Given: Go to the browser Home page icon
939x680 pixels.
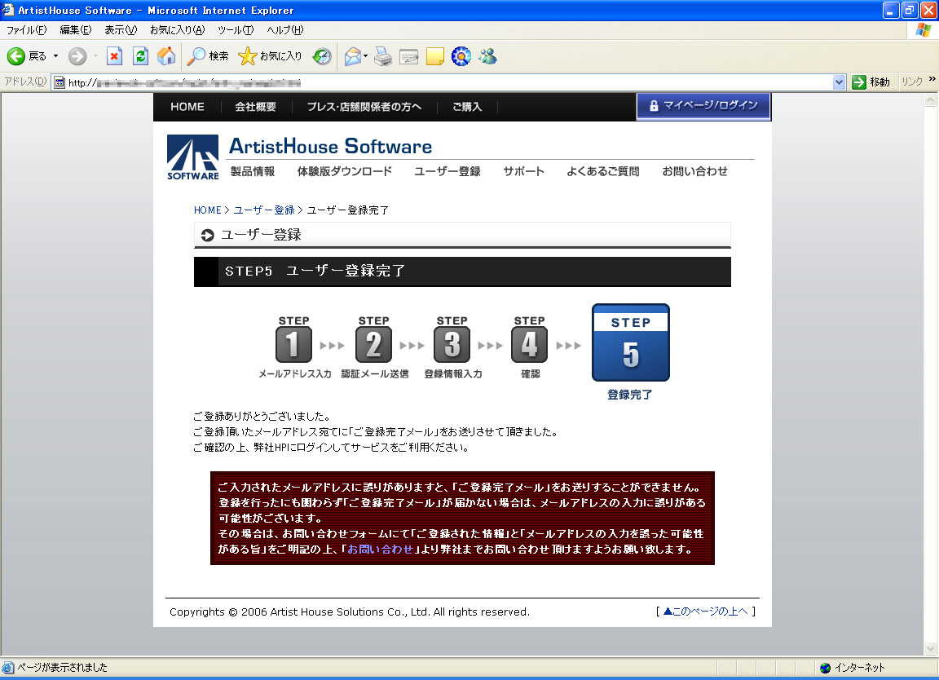Looking at the screenshot, I should 166,56.
